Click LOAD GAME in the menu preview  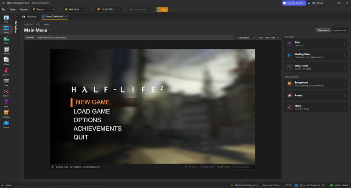(x=92, y=111)
